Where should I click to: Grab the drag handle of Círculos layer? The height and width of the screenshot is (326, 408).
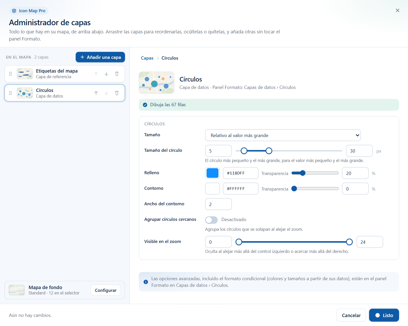[10, 93]
